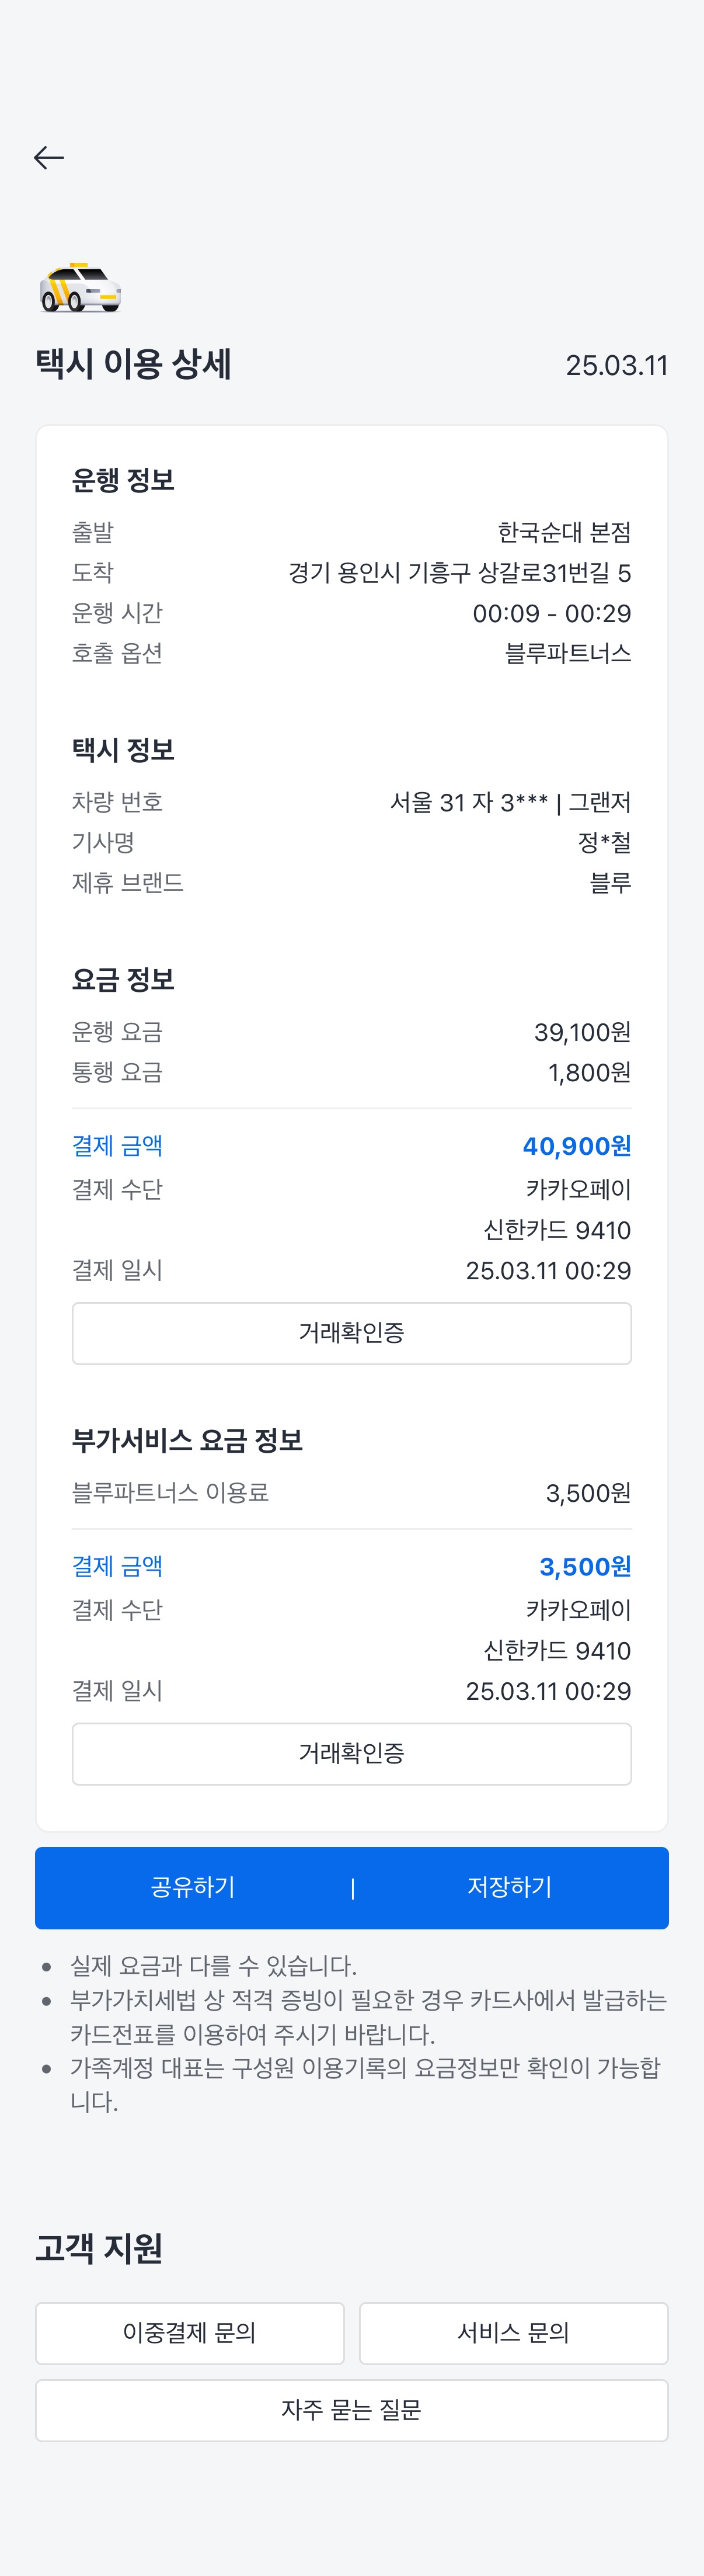Open 거래확인증 under 요금 정보
704x2576 pixels.
(352, 1333)
